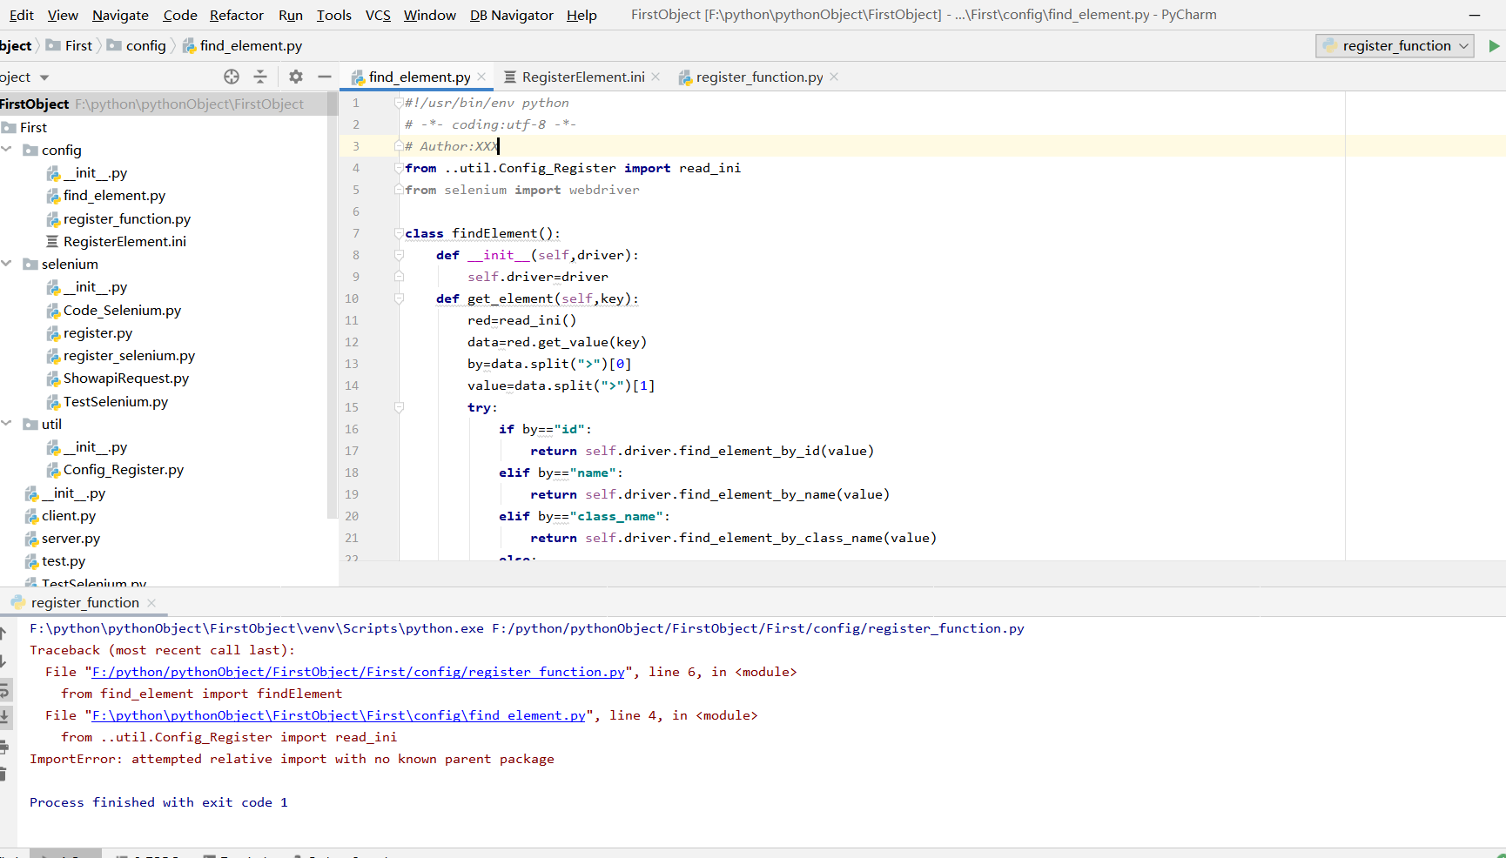
Task: Click the locate-in-project target icon
Action: 232,77
